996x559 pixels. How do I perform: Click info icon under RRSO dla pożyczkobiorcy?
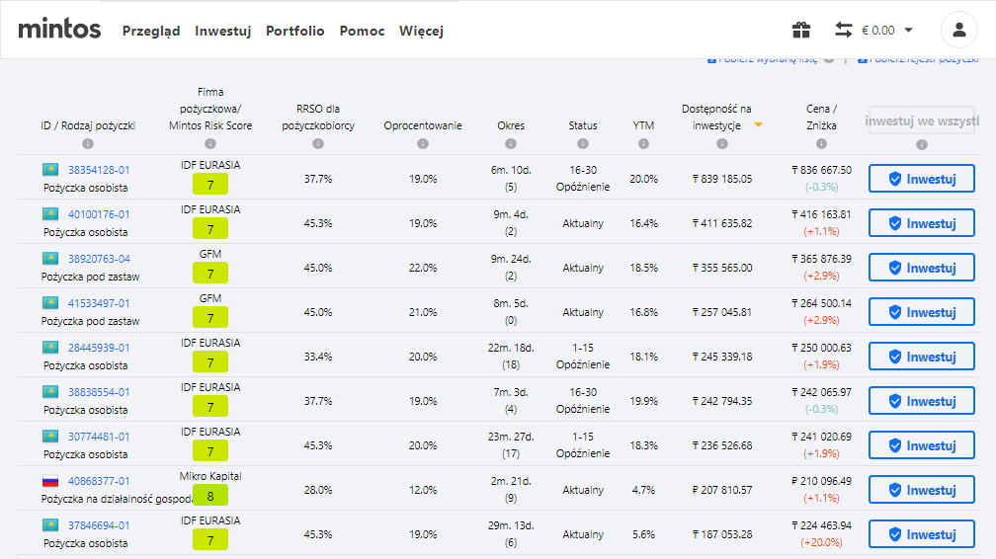coord(318,143)
